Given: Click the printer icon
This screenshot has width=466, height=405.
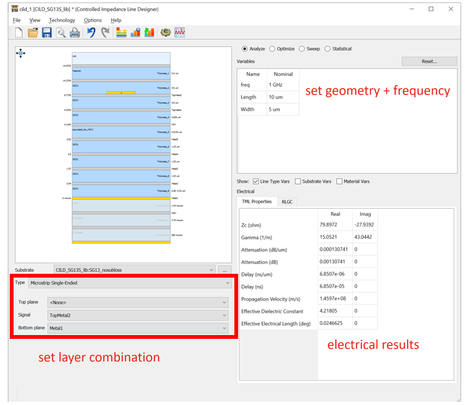Looking at the screenshot, I should pyautogui.click(x=75, y=33).
